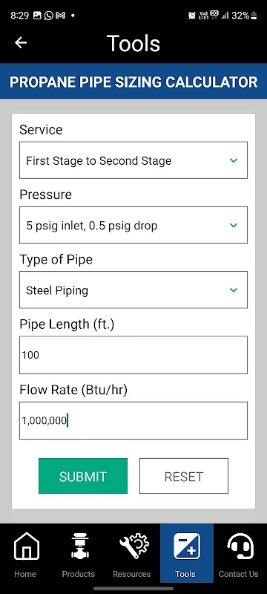267x594 pixels.
Task: Reset the calculator form
Action: click(x=184, y=476)
